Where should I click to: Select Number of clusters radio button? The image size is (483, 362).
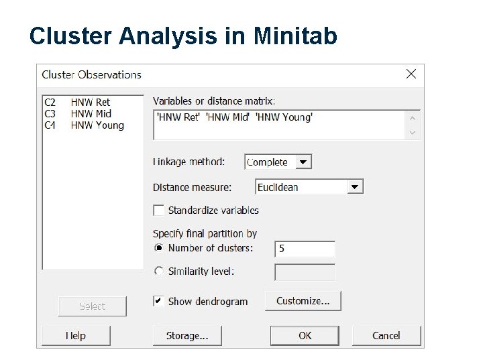pyautogui.click(x=158, y=248)
